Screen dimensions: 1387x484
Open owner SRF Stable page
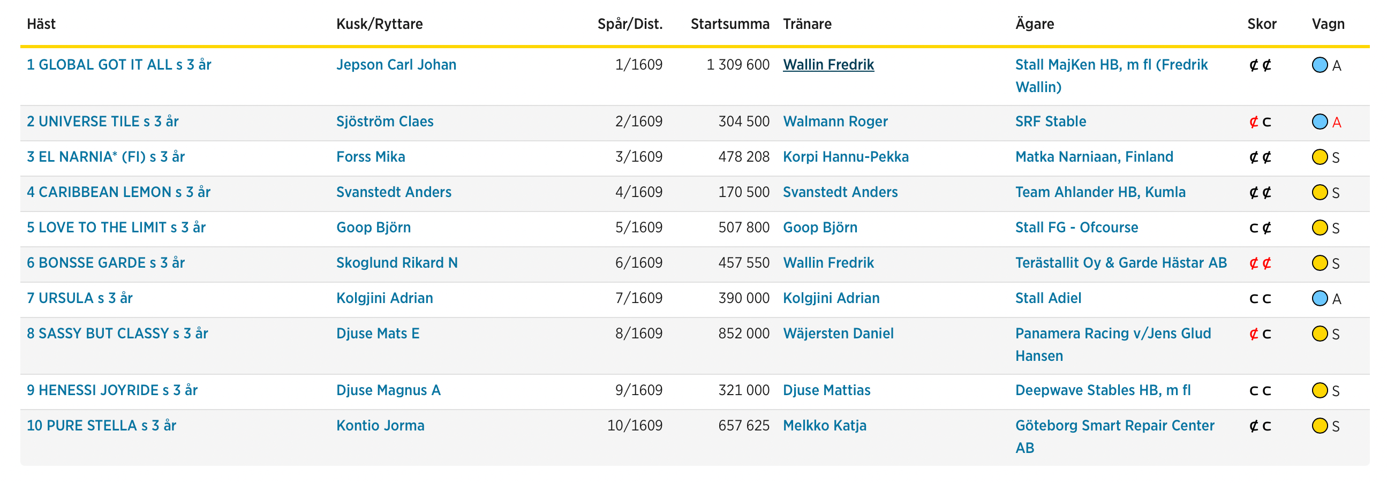click(1051, 122)
